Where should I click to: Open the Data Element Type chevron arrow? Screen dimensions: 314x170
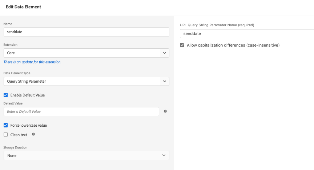(x=165, y=82)
